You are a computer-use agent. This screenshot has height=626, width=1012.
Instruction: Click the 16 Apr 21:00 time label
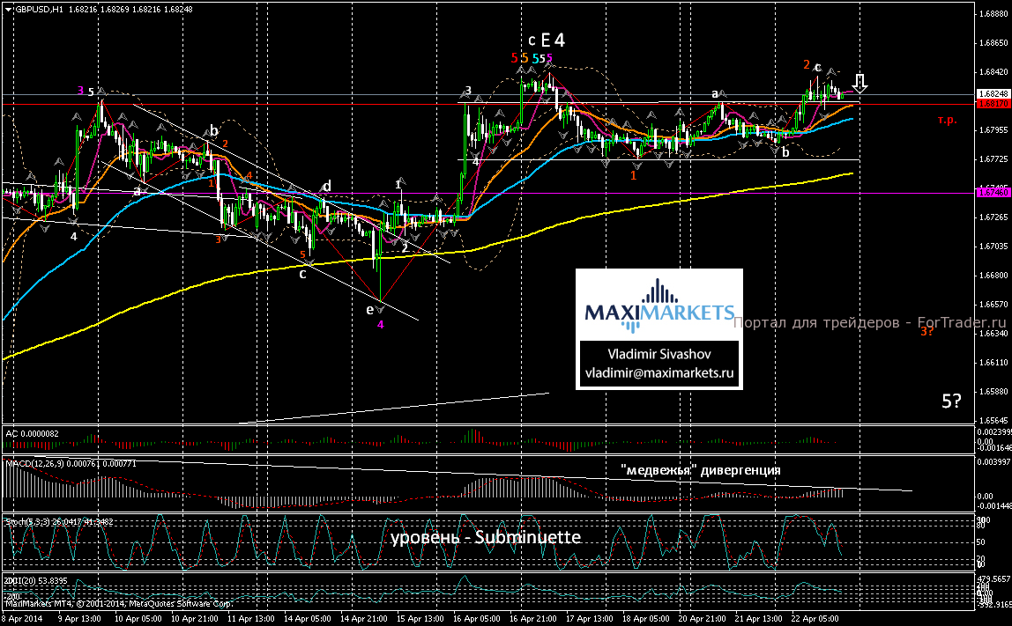point(533,619)
